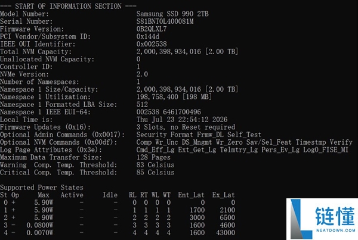Image resolution: width=358 pixels, height=240 pixels.
Task: Click '128 Pages' transfer size value
Action: point(153,157)
